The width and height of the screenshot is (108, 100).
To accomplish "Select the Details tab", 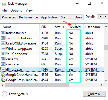I will click(90, 17).
